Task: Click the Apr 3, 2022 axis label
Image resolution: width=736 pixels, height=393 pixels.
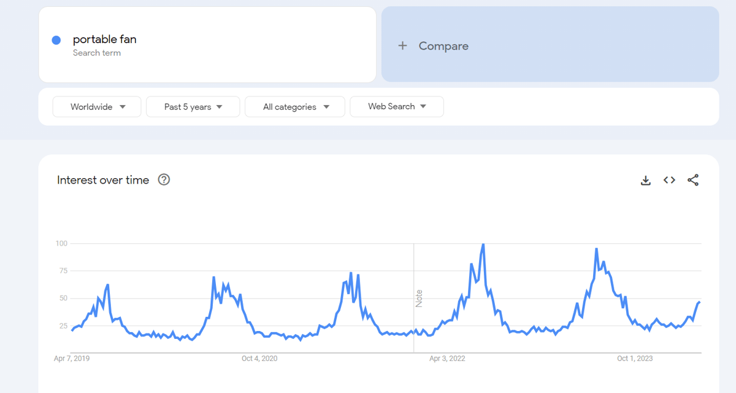Action: coord(447,359)
